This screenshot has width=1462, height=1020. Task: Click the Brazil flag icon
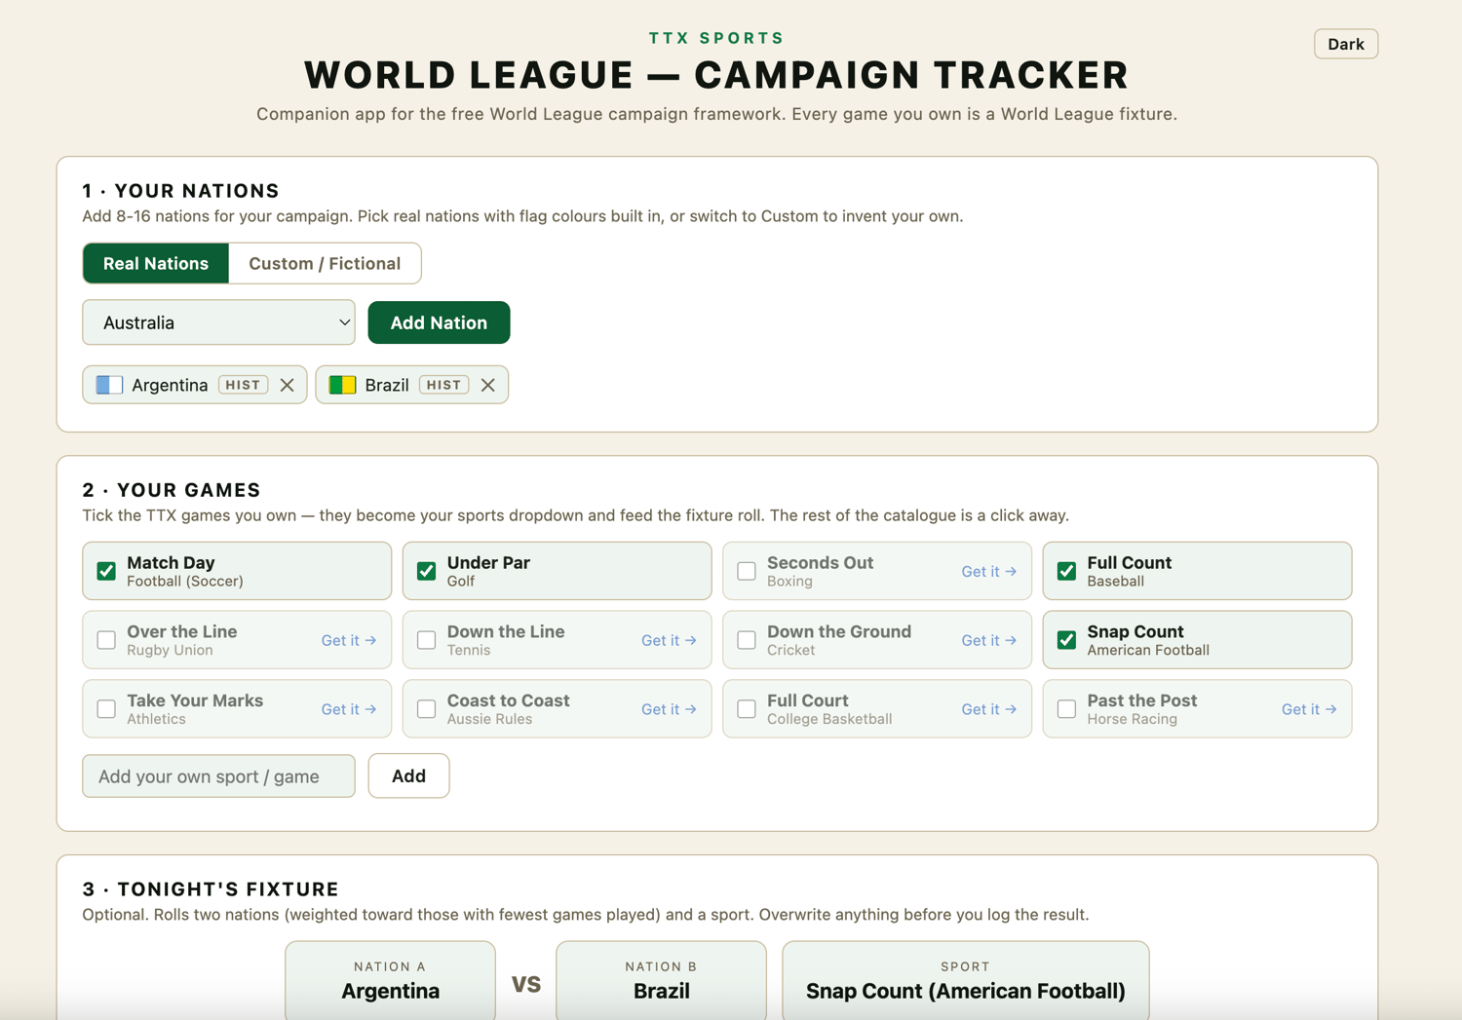[342, 385]
